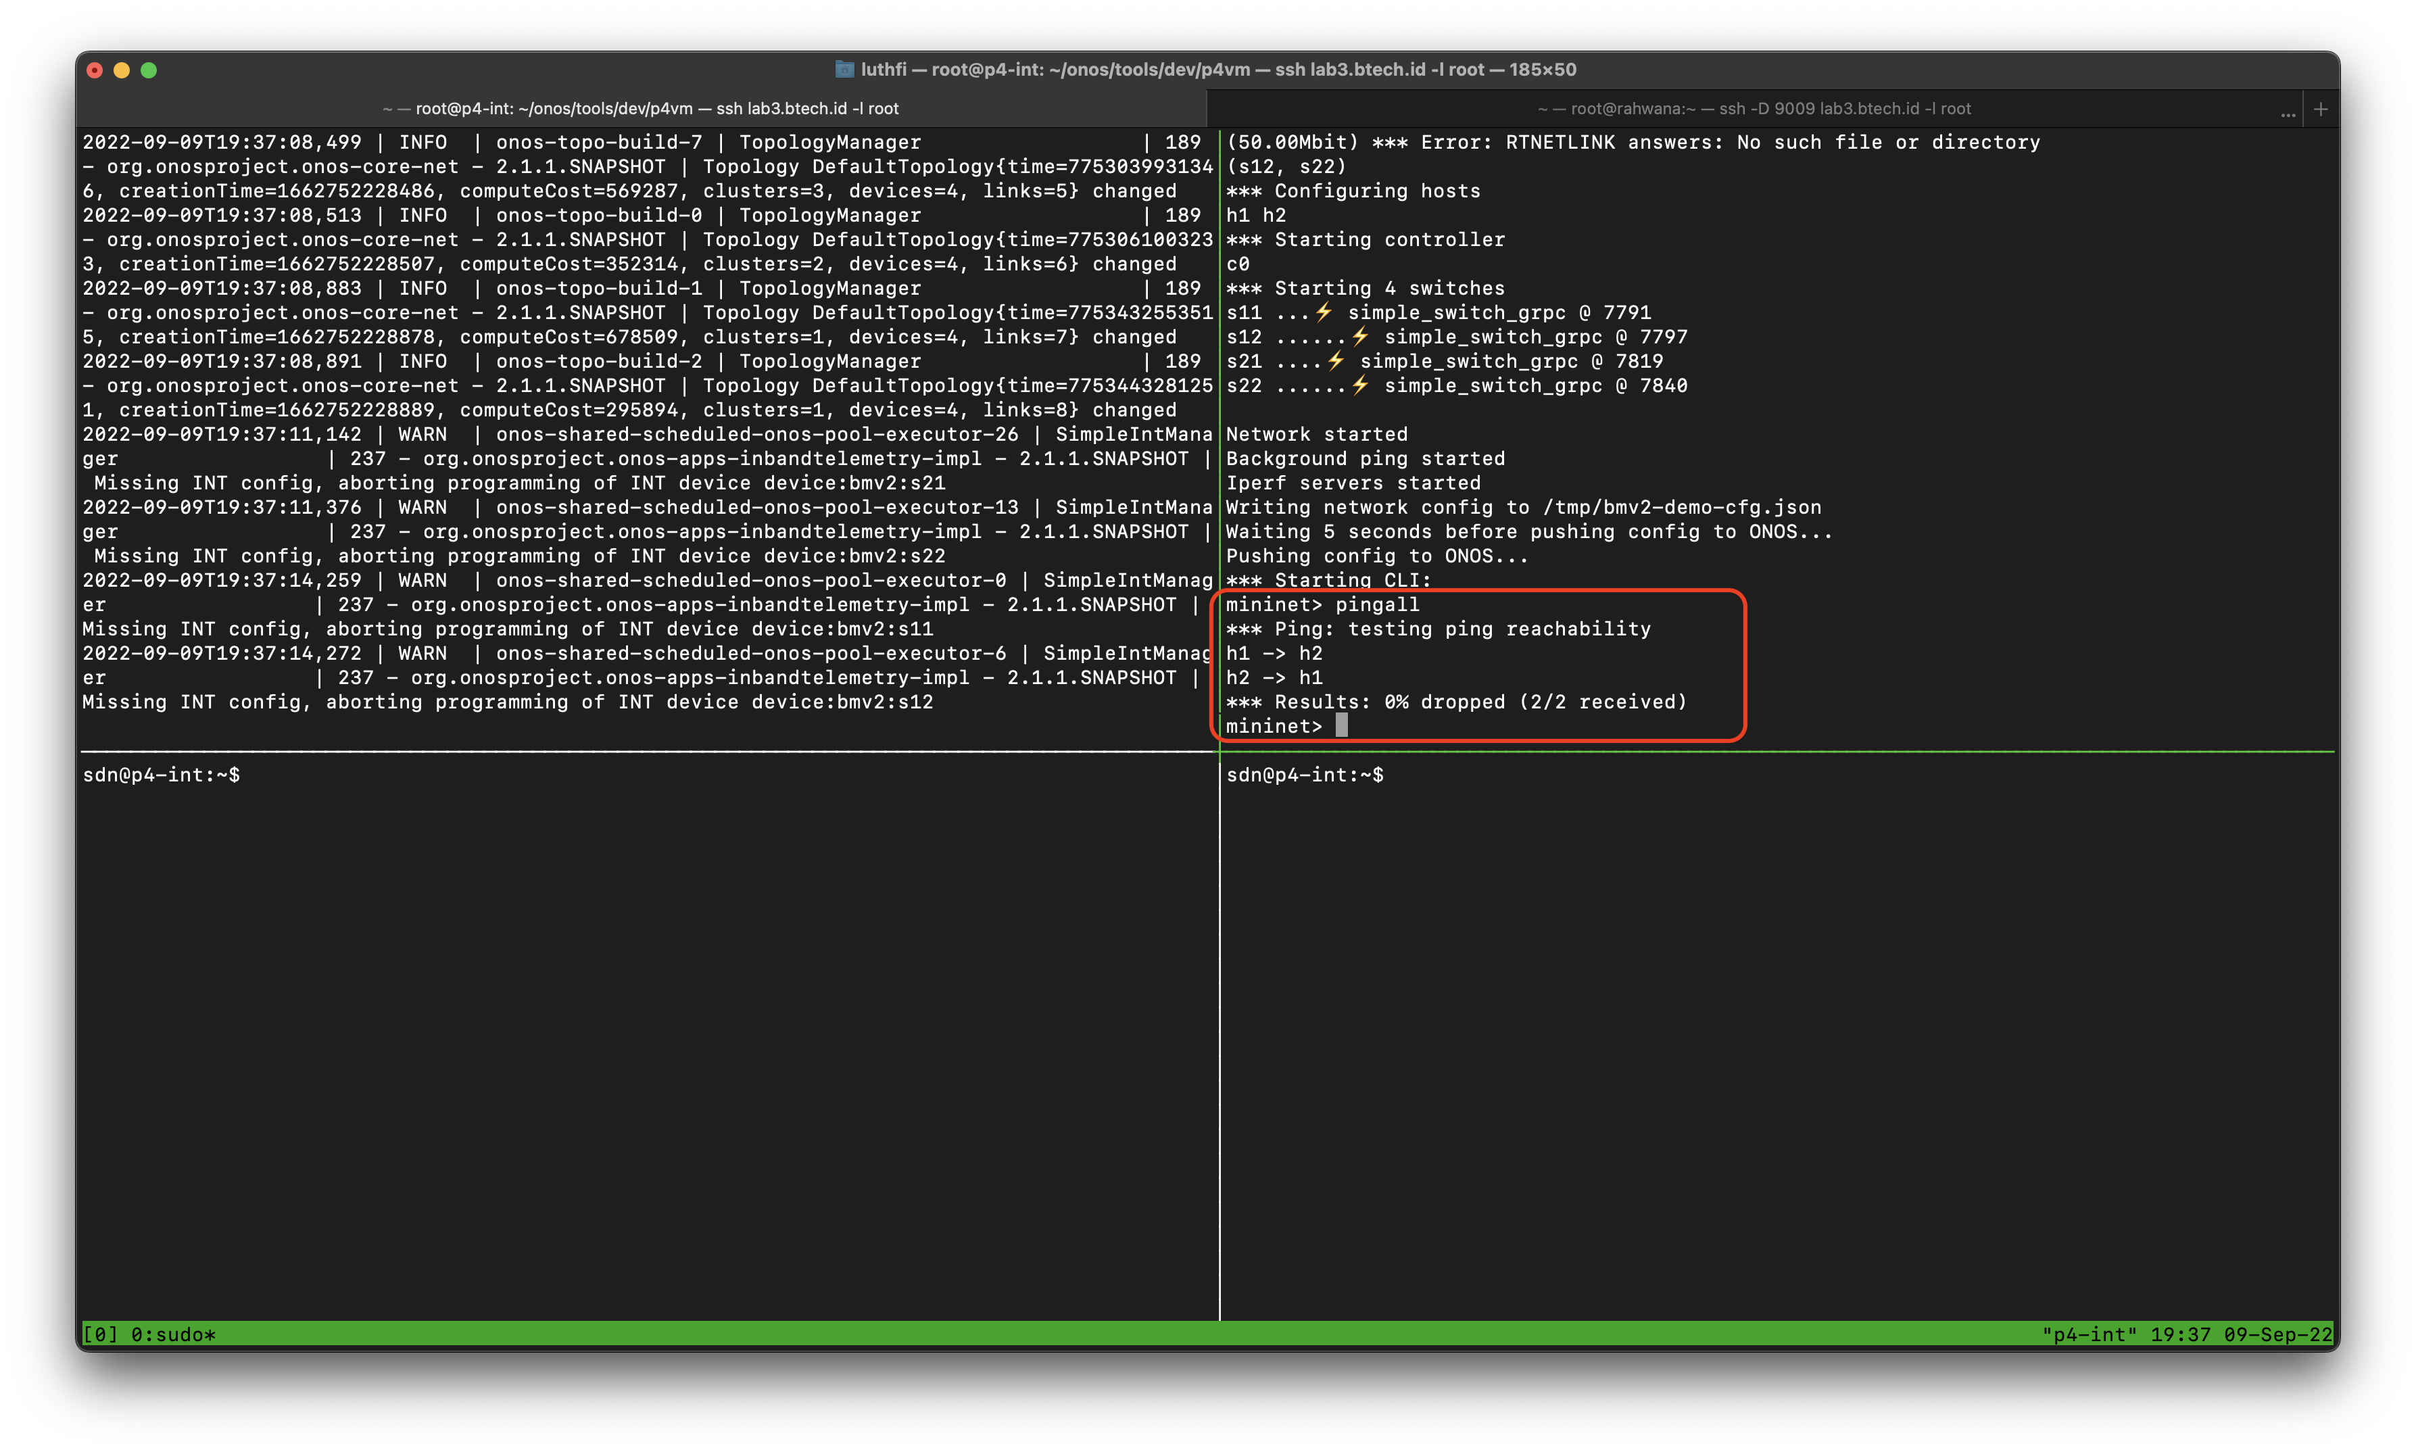Open a new terminal tab with the plus button
The height and width of the screenshot is (1452, 2416).
coord(2320,109)
